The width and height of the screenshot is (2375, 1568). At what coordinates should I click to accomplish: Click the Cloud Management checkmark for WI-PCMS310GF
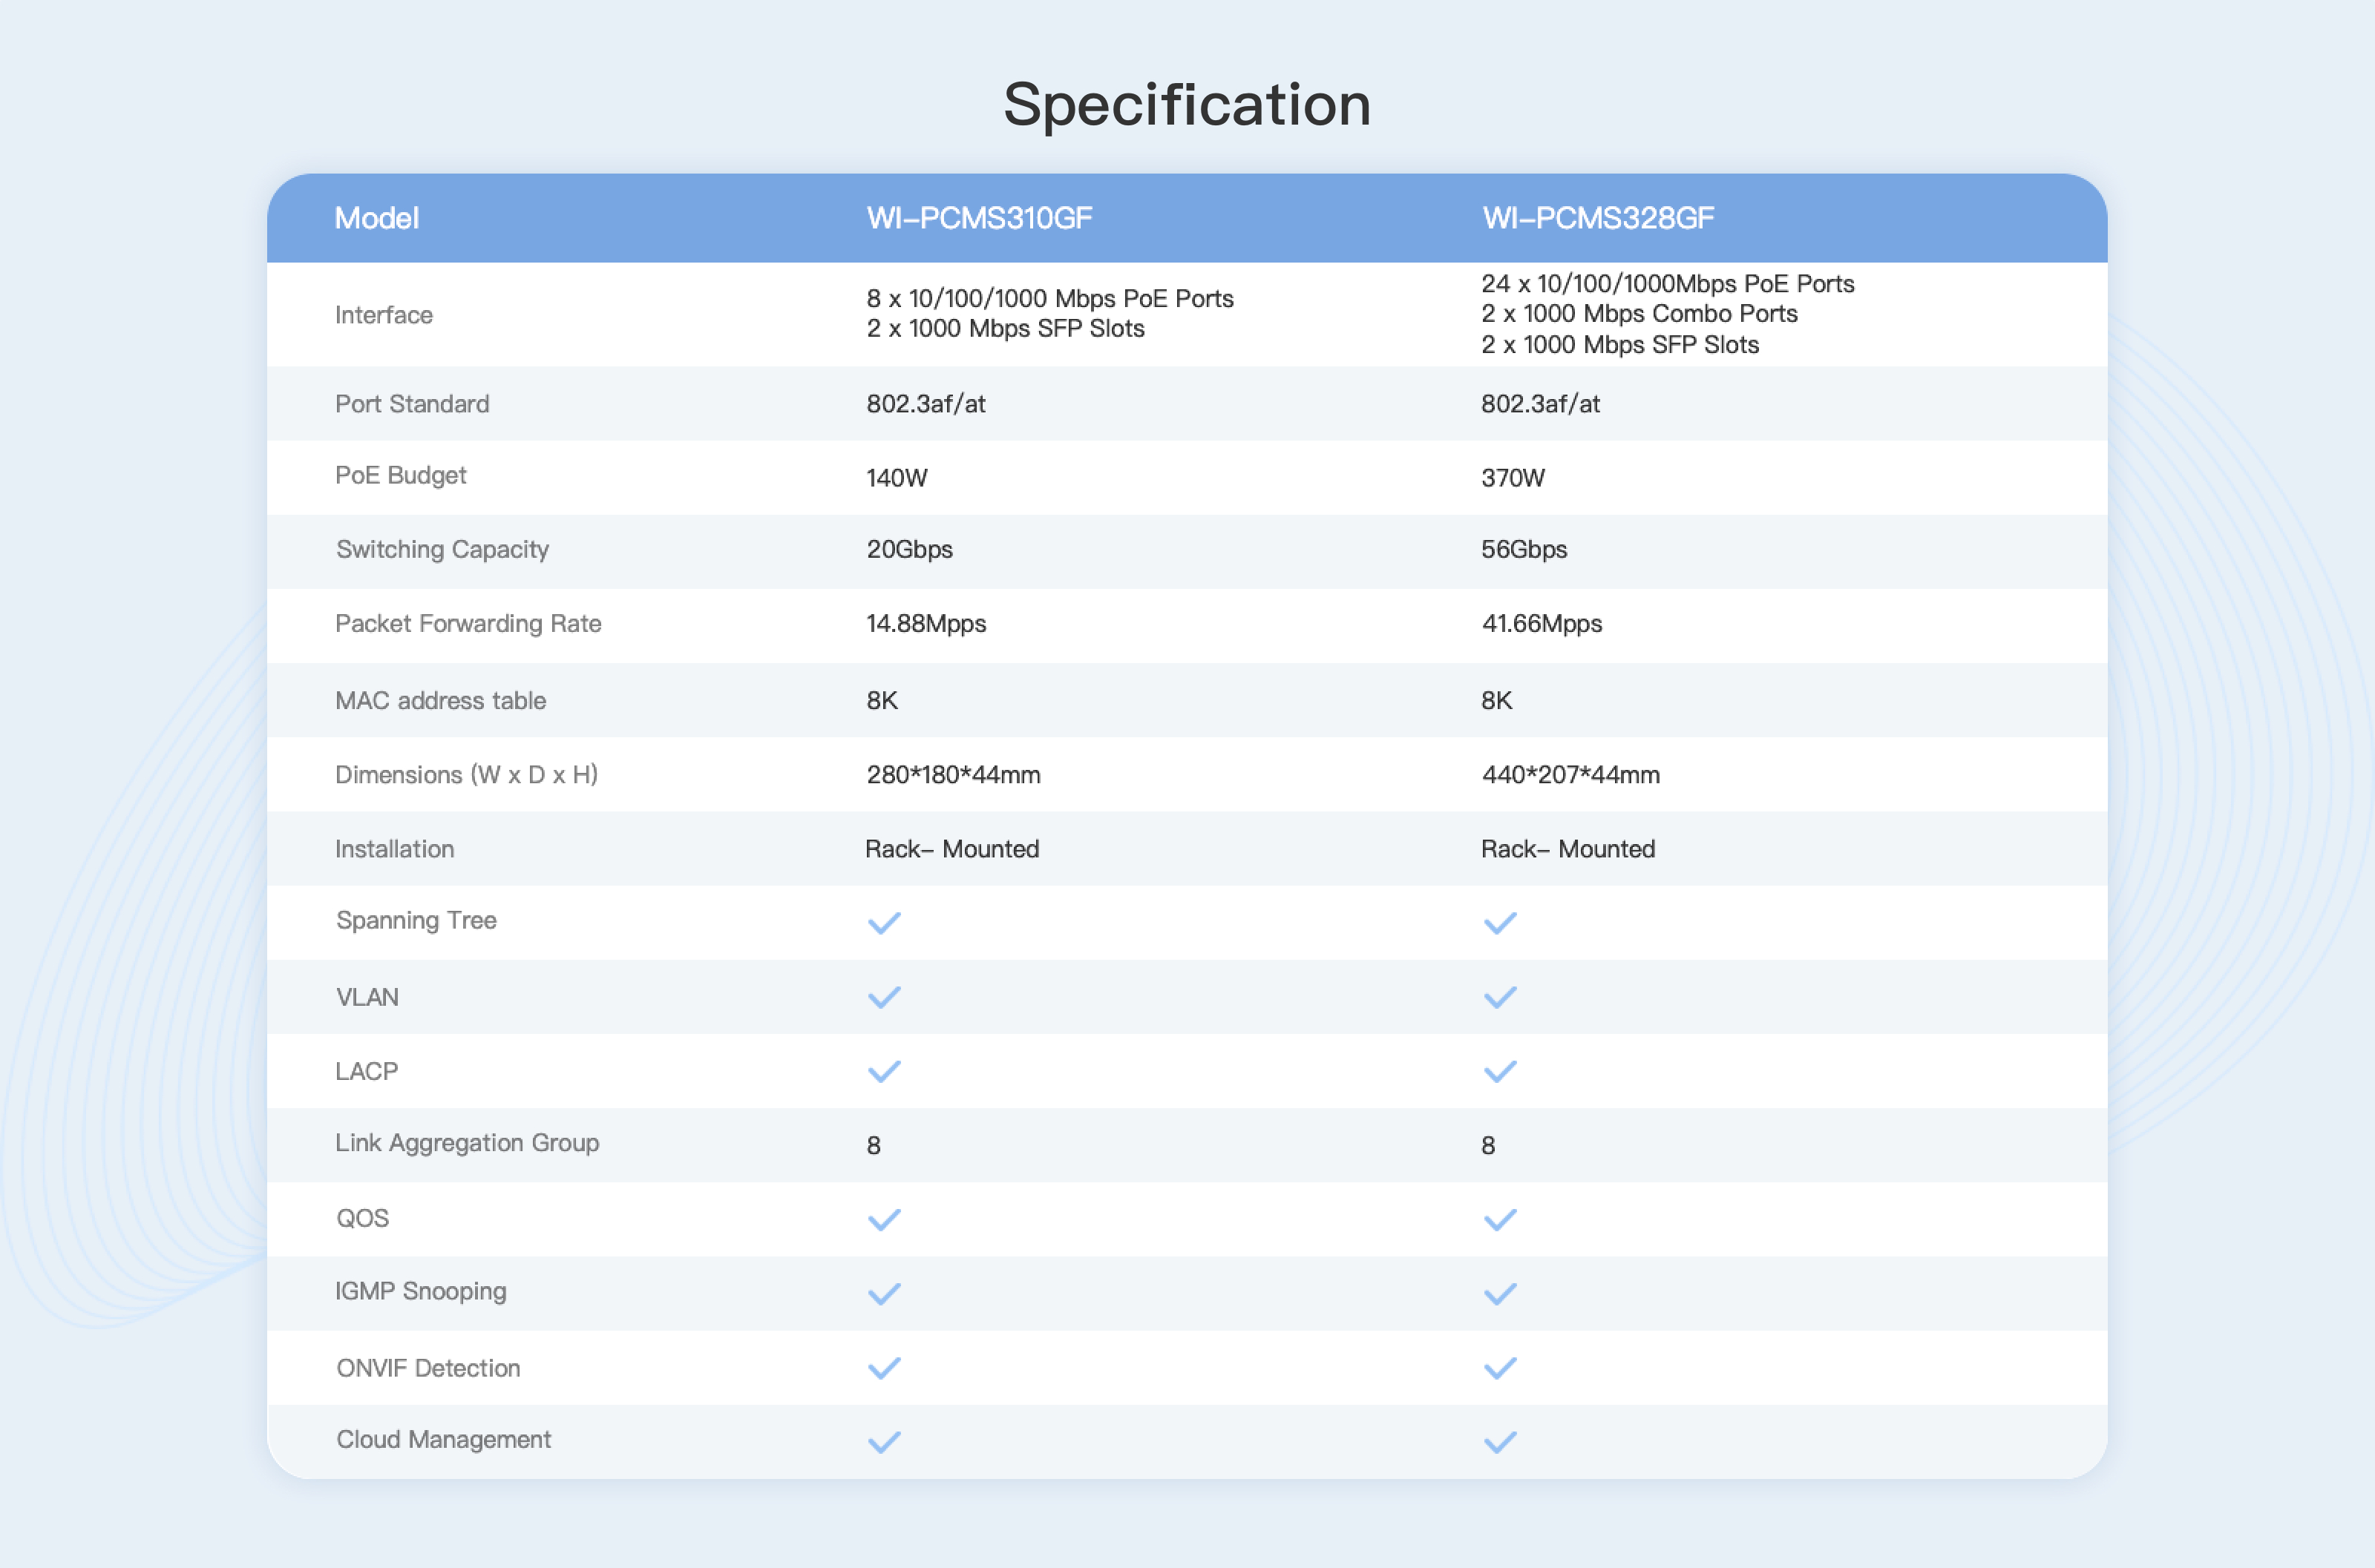coord(885,1441)
